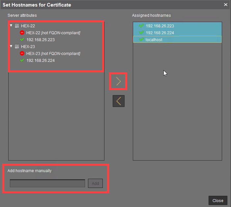The height and width of the screenshot is (207, 231).
Task: Click the right arrow to assign hostname
Action: click(119, 82)
